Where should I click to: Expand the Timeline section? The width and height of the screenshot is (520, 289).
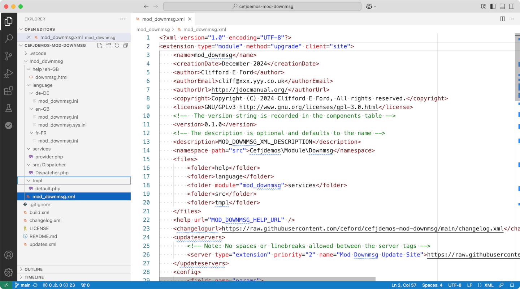click(74, 277)
